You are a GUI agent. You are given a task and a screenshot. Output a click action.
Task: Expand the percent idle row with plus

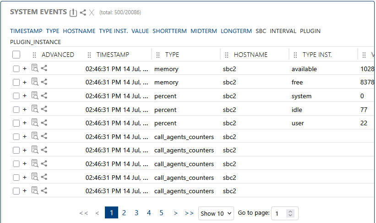[x=25, y=110]
